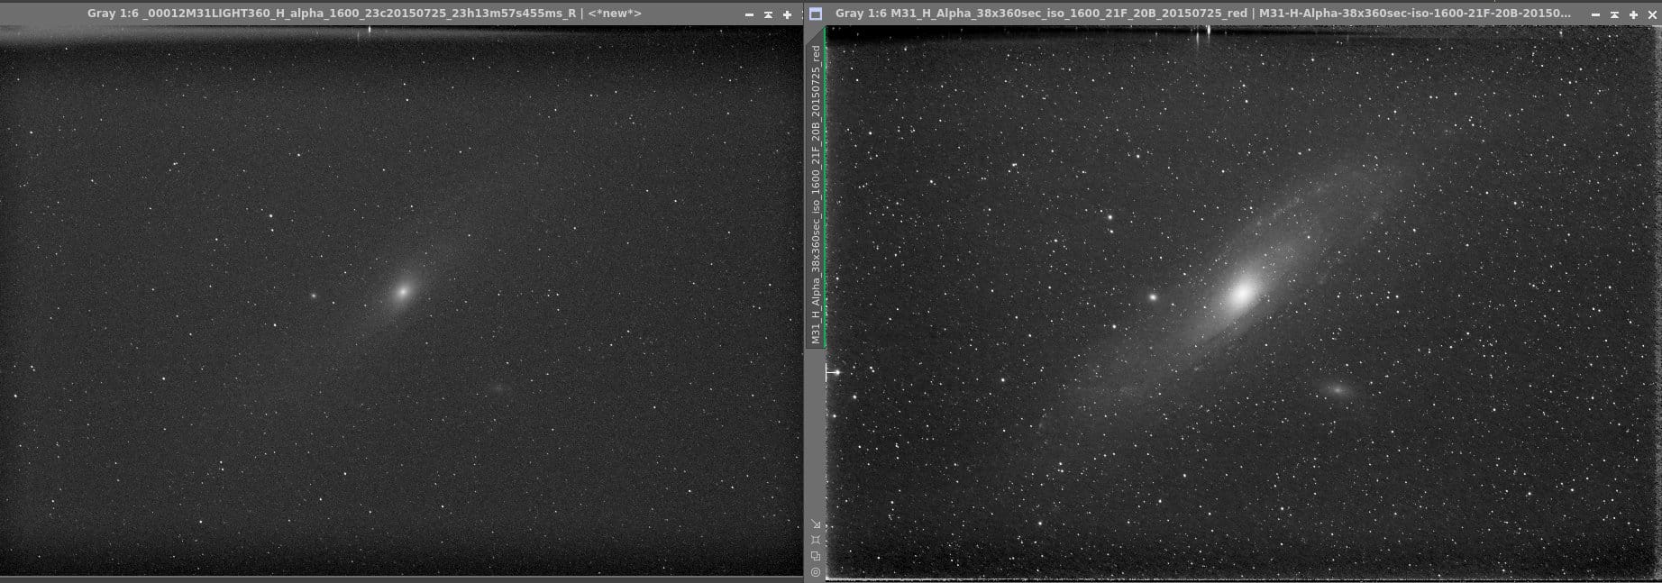
Task: Shade the M31_H_Alpha_38x360sec image window
Action: coord(1614,14)
